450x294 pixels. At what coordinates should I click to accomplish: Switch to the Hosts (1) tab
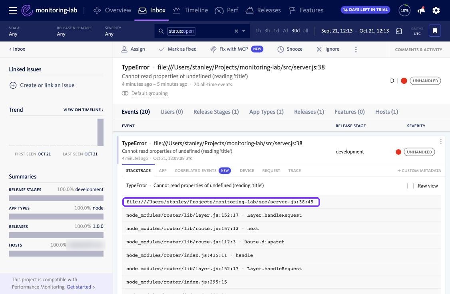386,112
